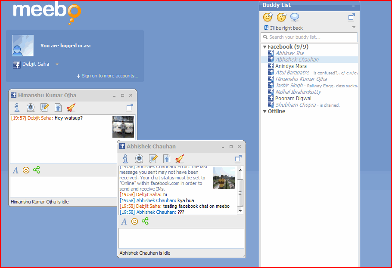This screenshot has width=392, height=268.
Task: Click Sign on to more accounts link
Action: click(x=107, y=76)
